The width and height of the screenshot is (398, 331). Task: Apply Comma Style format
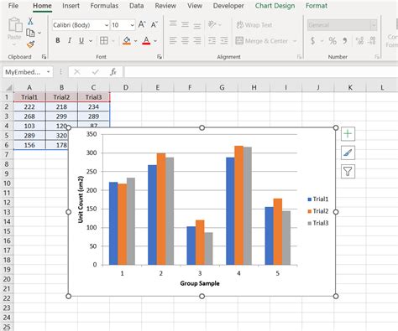345,41
